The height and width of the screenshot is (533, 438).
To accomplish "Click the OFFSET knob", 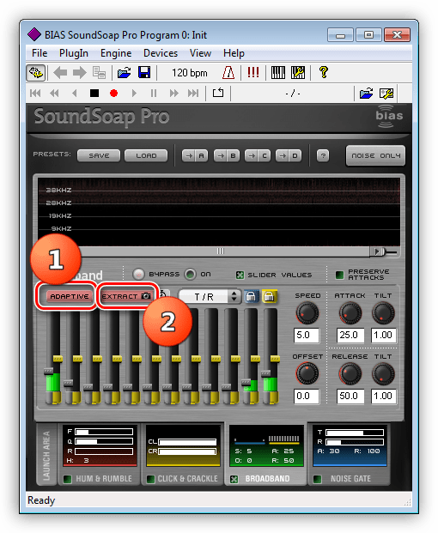I will click(307, 374).
